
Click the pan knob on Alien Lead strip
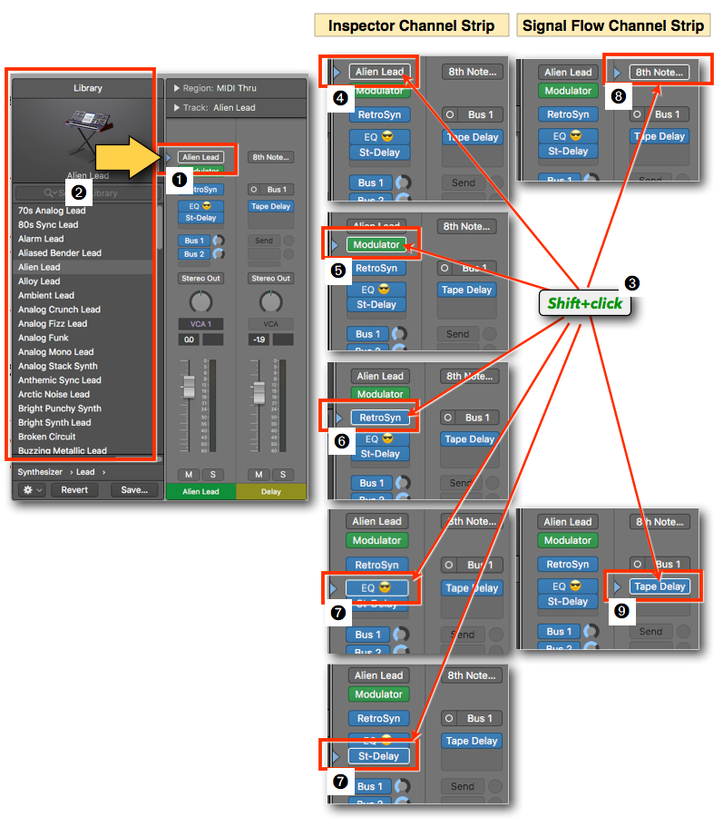[x=200, y=302]
